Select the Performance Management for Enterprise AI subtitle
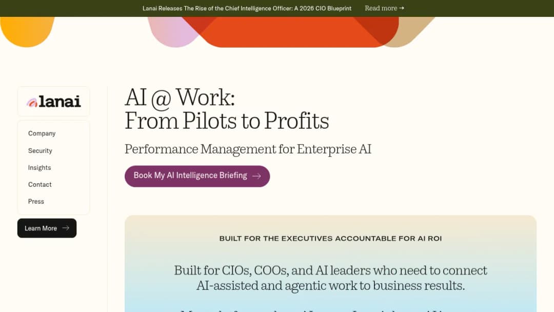This screenshot has width=554, height=312. pyautogui.click(x=248, y=149)
